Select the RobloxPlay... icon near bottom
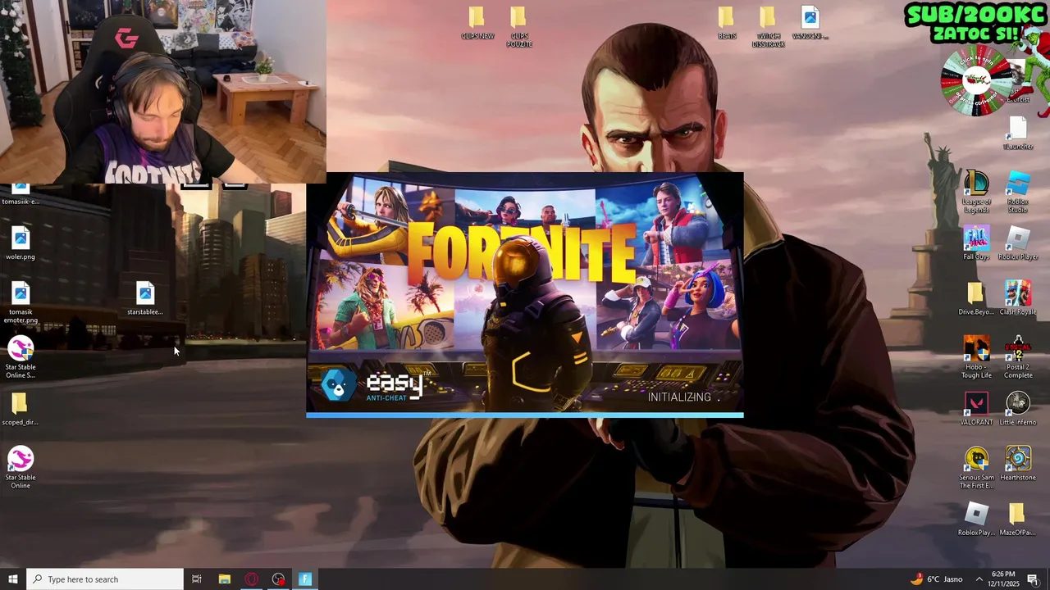 pyautogui.click(x=976, y=519)
